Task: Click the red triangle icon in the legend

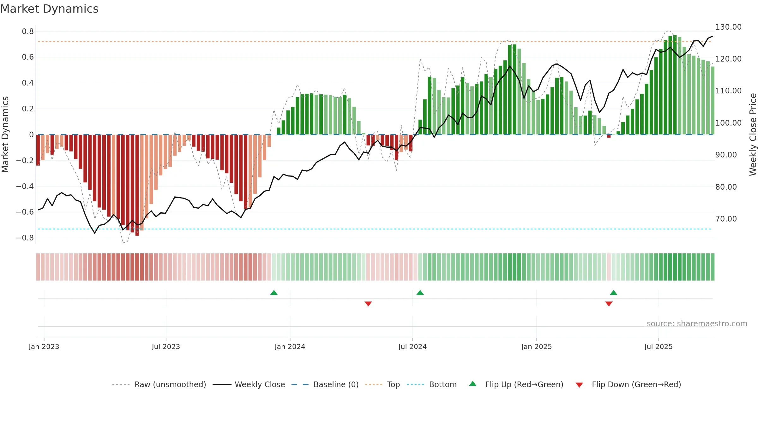Action: point(579,385)
